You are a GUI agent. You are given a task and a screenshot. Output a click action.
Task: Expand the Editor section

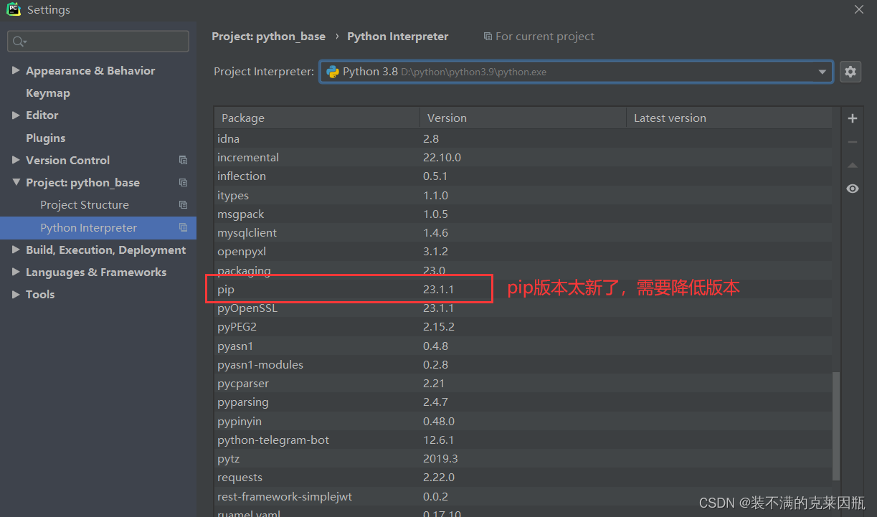(16, 115)
